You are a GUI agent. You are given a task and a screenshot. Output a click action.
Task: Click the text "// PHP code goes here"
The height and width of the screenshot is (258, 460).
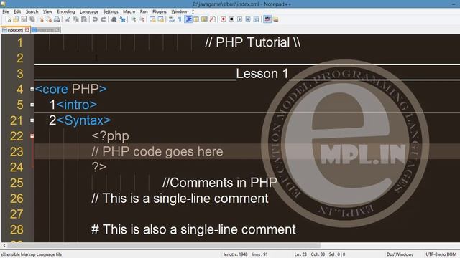click(157, 151)
